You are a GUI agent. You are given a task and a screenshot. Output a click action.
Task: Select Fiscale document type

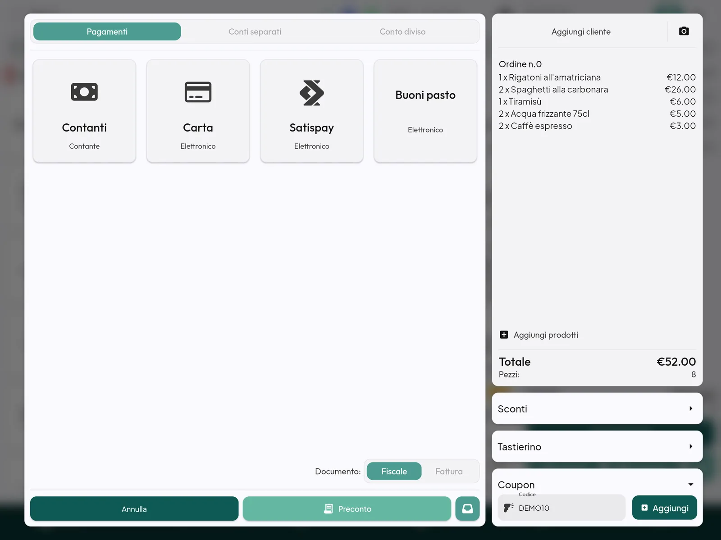[x=394, y=471]
